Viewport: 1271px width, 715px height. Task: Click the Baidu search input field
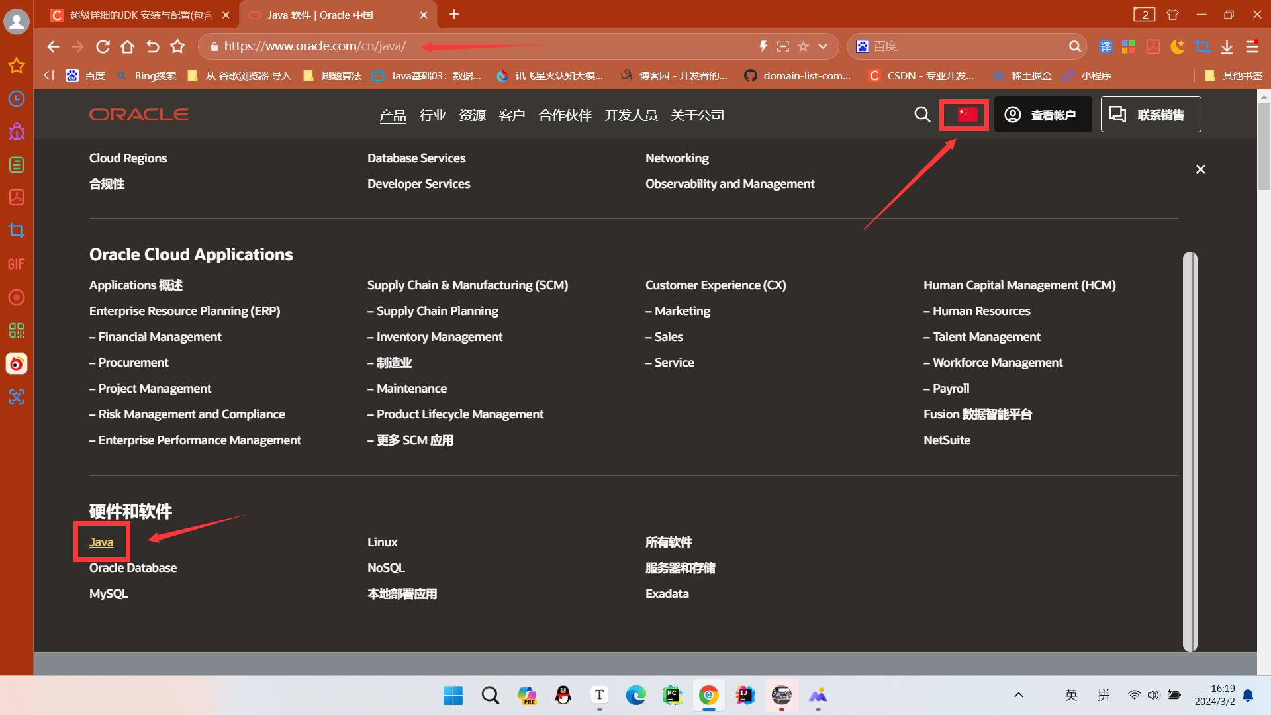(x=966, y=46)
